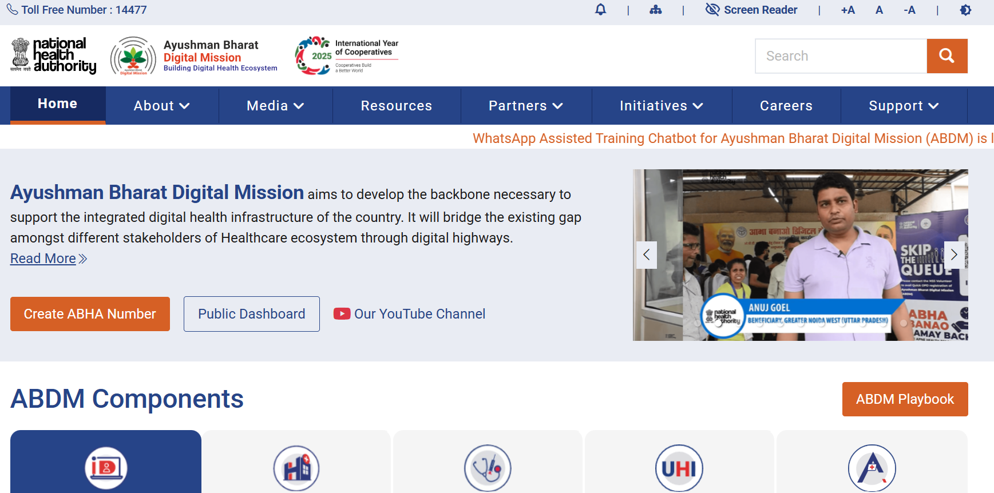Select the hospital building component icon
The height and width of the screenshot is (493, 994).
(x=296, y=468)
